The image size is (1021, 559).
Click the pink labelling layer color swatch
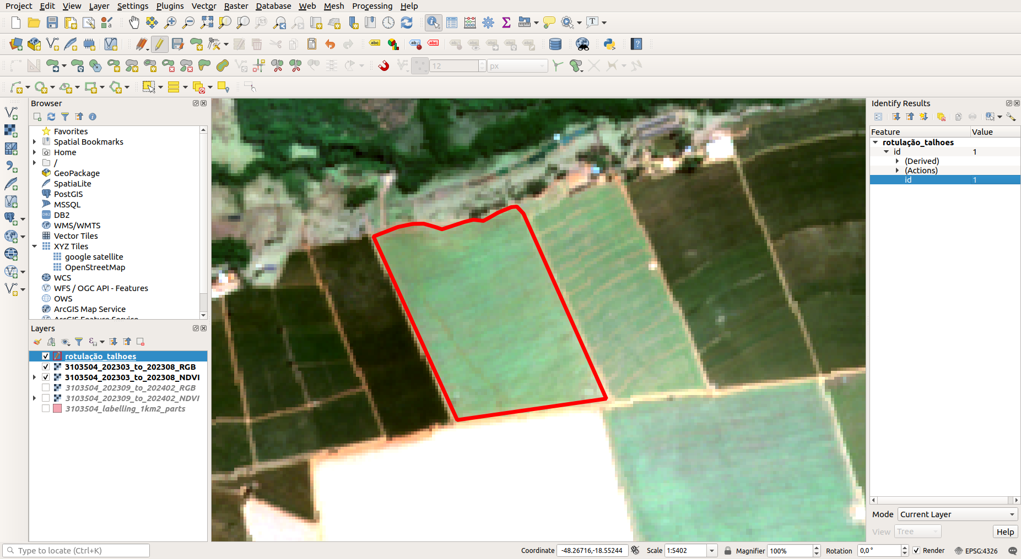[57, 408]
